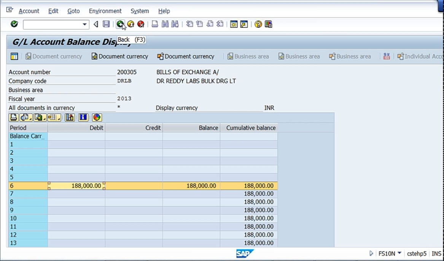Click the last Business area button
This screenshot has height=261, width=444.
[350, 56]
